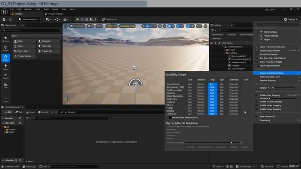Select the Basic category icon in Place Actors
The height and width of the screenshot is (169, 301).
coord(6,58)
